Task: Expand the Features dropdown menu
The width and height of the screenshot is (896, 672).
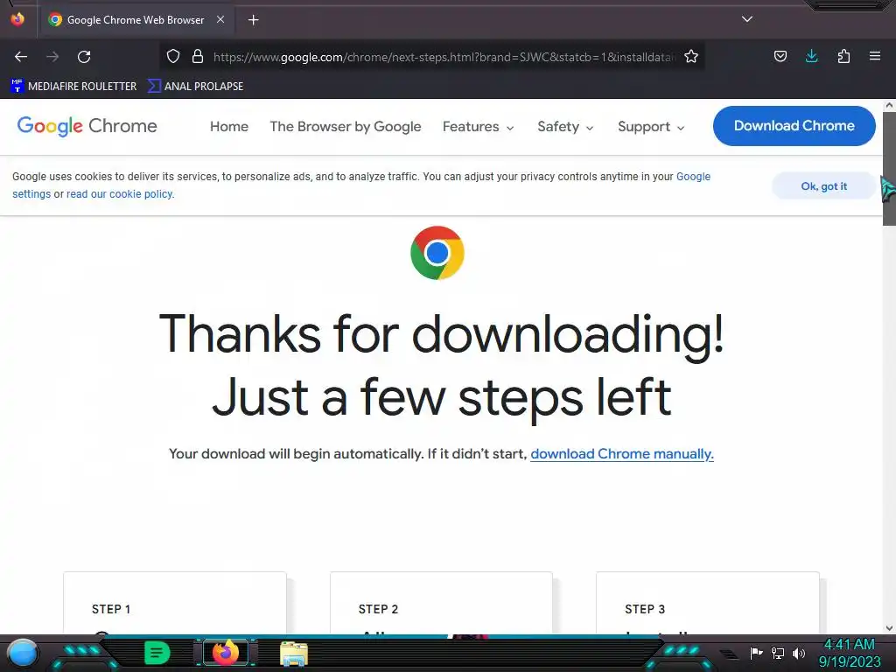Action: 479,126
